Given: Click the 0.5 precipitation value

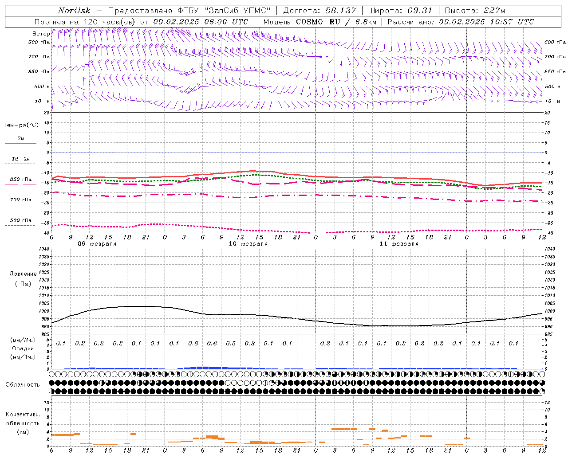Looking at the screenshot, I should click(x=231, y=344).
